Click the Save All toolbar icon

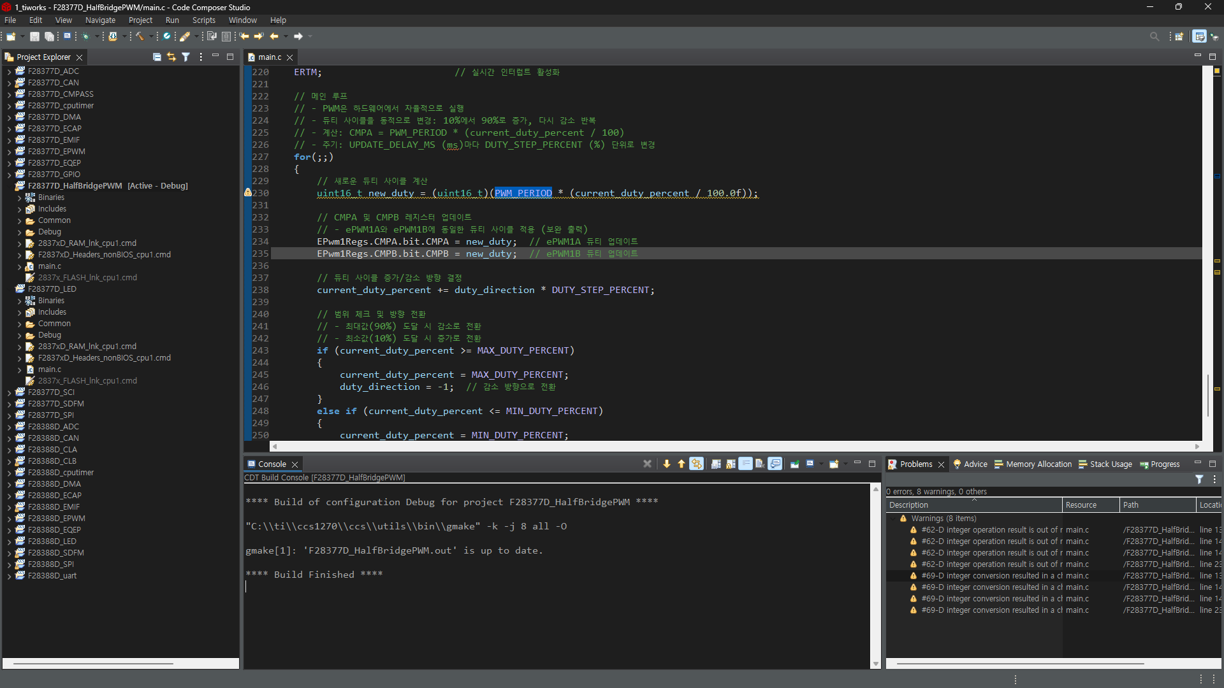pos(48,36)
